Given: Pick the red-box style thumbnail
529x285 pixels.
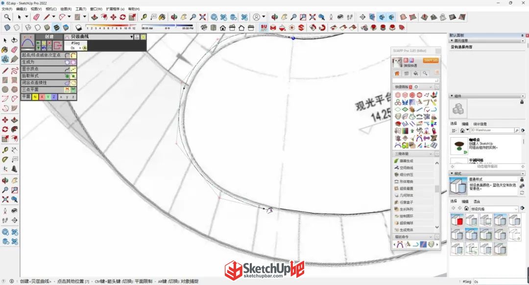Looking at the screenshot, I should (457, 221).
